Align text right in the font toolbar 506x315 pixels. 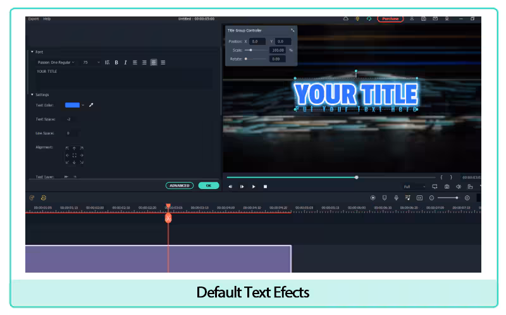[144, 63]
